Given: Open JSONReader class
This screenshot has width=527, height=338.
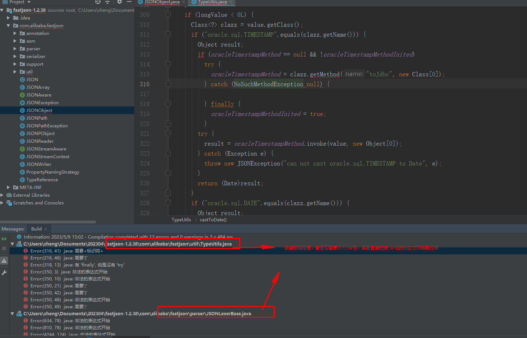Looking at the screenshot, I should [x=40, y=141].
